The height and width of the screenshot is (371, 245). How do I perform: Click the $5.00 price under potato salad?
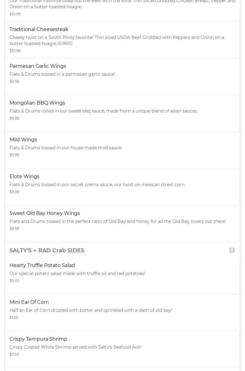pyautogui.click(x=14, y=281)
